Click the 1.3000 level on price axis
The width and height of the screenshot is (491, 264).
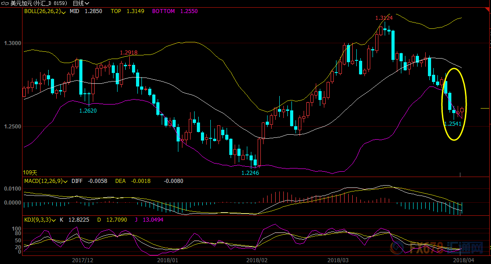coord(12,43)
